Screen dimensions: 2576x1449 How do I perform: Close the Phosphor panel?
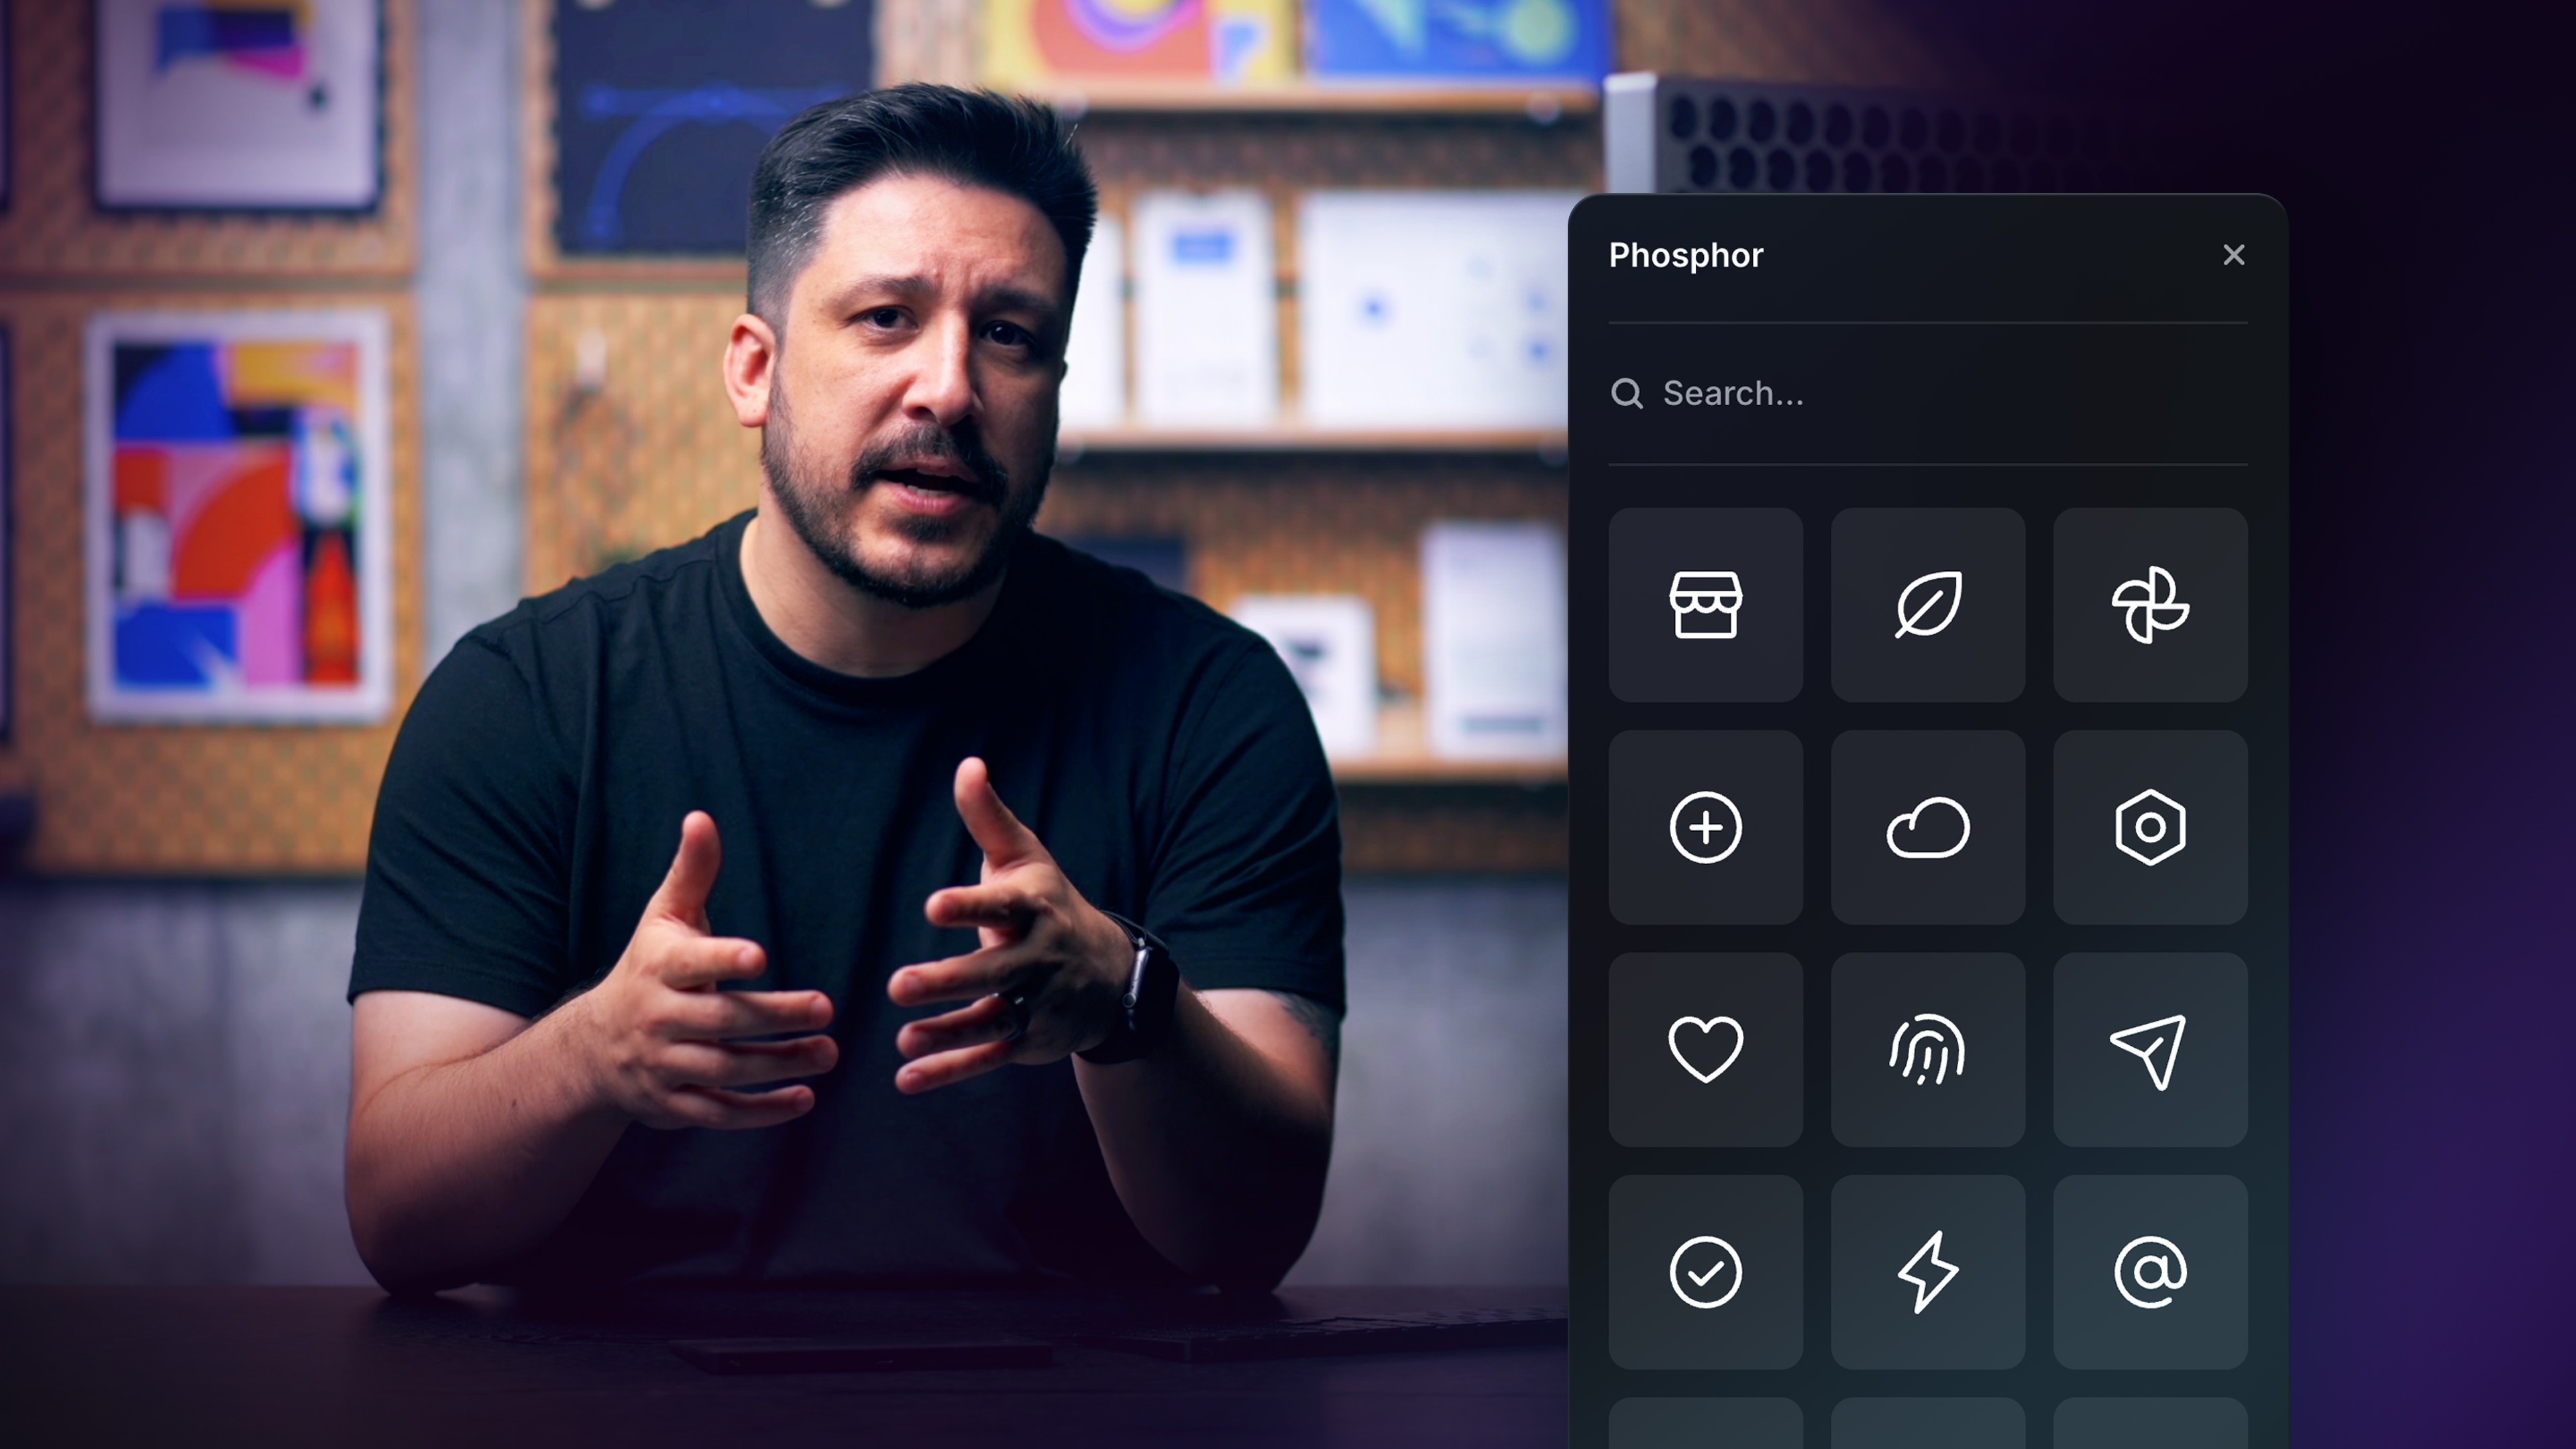2233,255
